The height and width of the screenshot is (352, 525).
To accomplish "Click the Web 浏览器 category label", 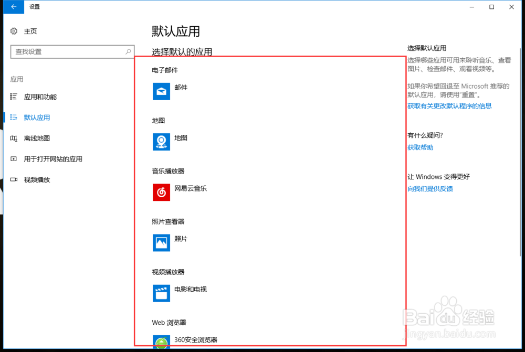I will (x=169, y=323).
